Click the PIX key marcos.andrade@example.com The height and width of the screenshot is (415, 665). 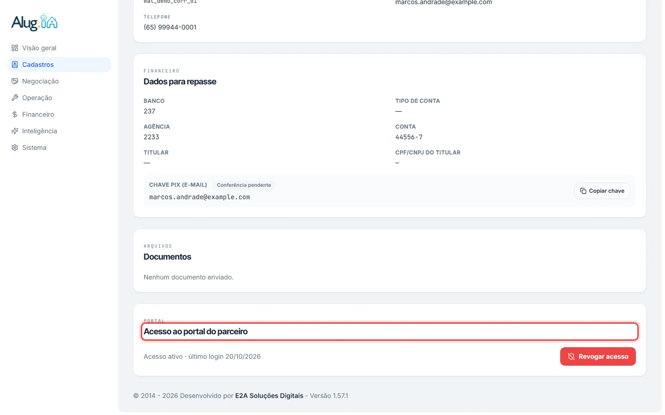pyautogui.click(x=199, y=197)
